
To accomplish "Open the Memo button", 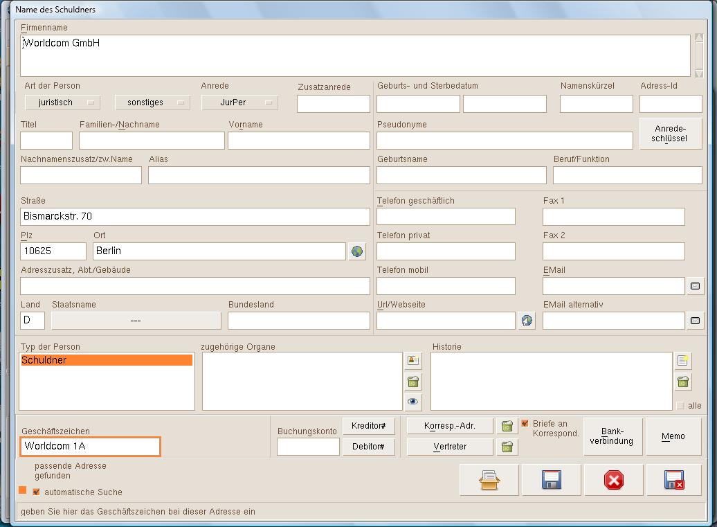I will (x=673, y=436).
